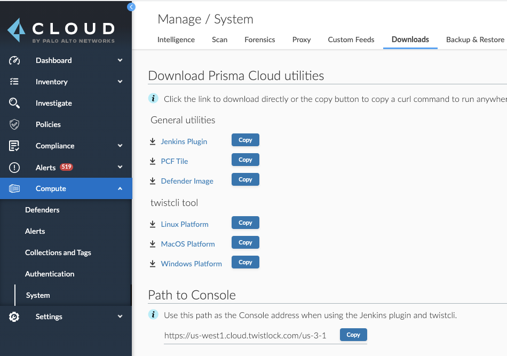The height and width of the screenshot is (356, 507).
Task: Click the Inventory list icon
Action: tap(14, 82)
